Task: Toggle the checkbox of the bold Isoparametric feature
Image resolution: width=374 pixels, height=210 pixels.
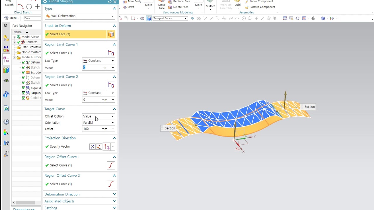Action: (24, 93)
